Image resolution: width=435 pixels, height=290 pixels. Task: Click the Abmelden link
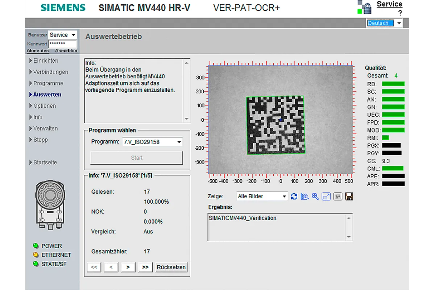38,51
